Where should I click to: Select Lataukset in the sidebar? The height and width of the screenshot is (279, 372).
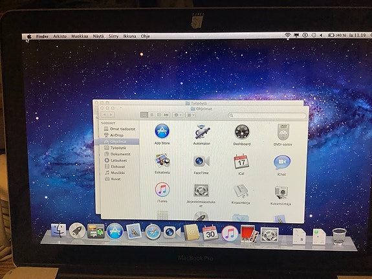coord(116,161)
